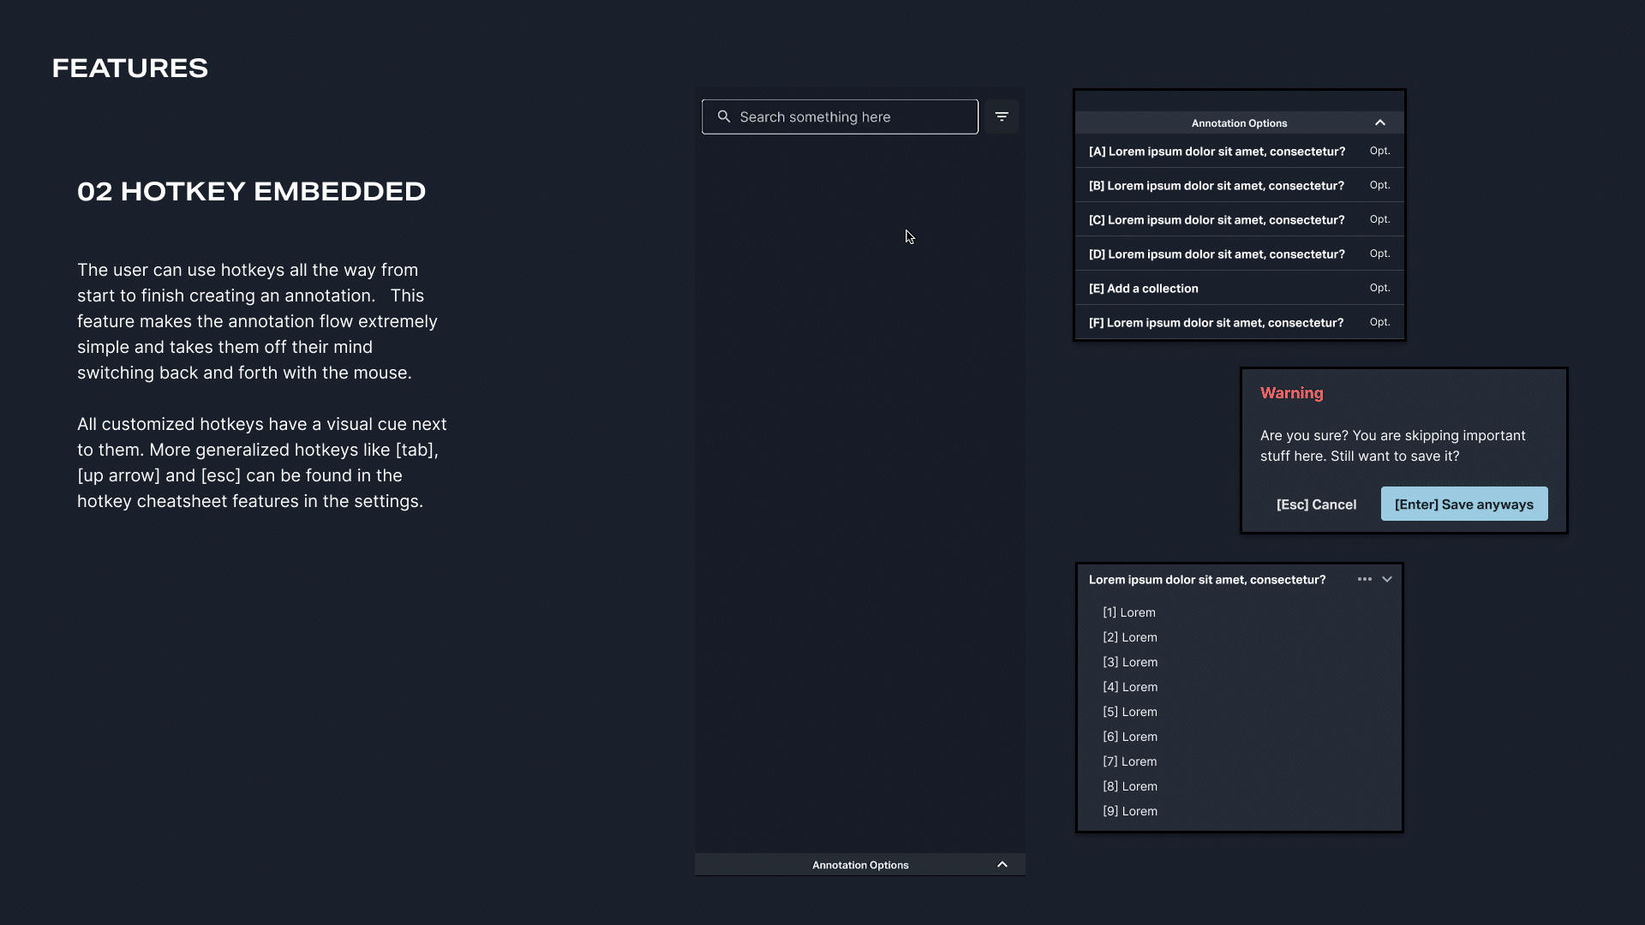Expand bottom Annotation Options bar chevron
The image size is (1645, 925).
click(1002, 865)
